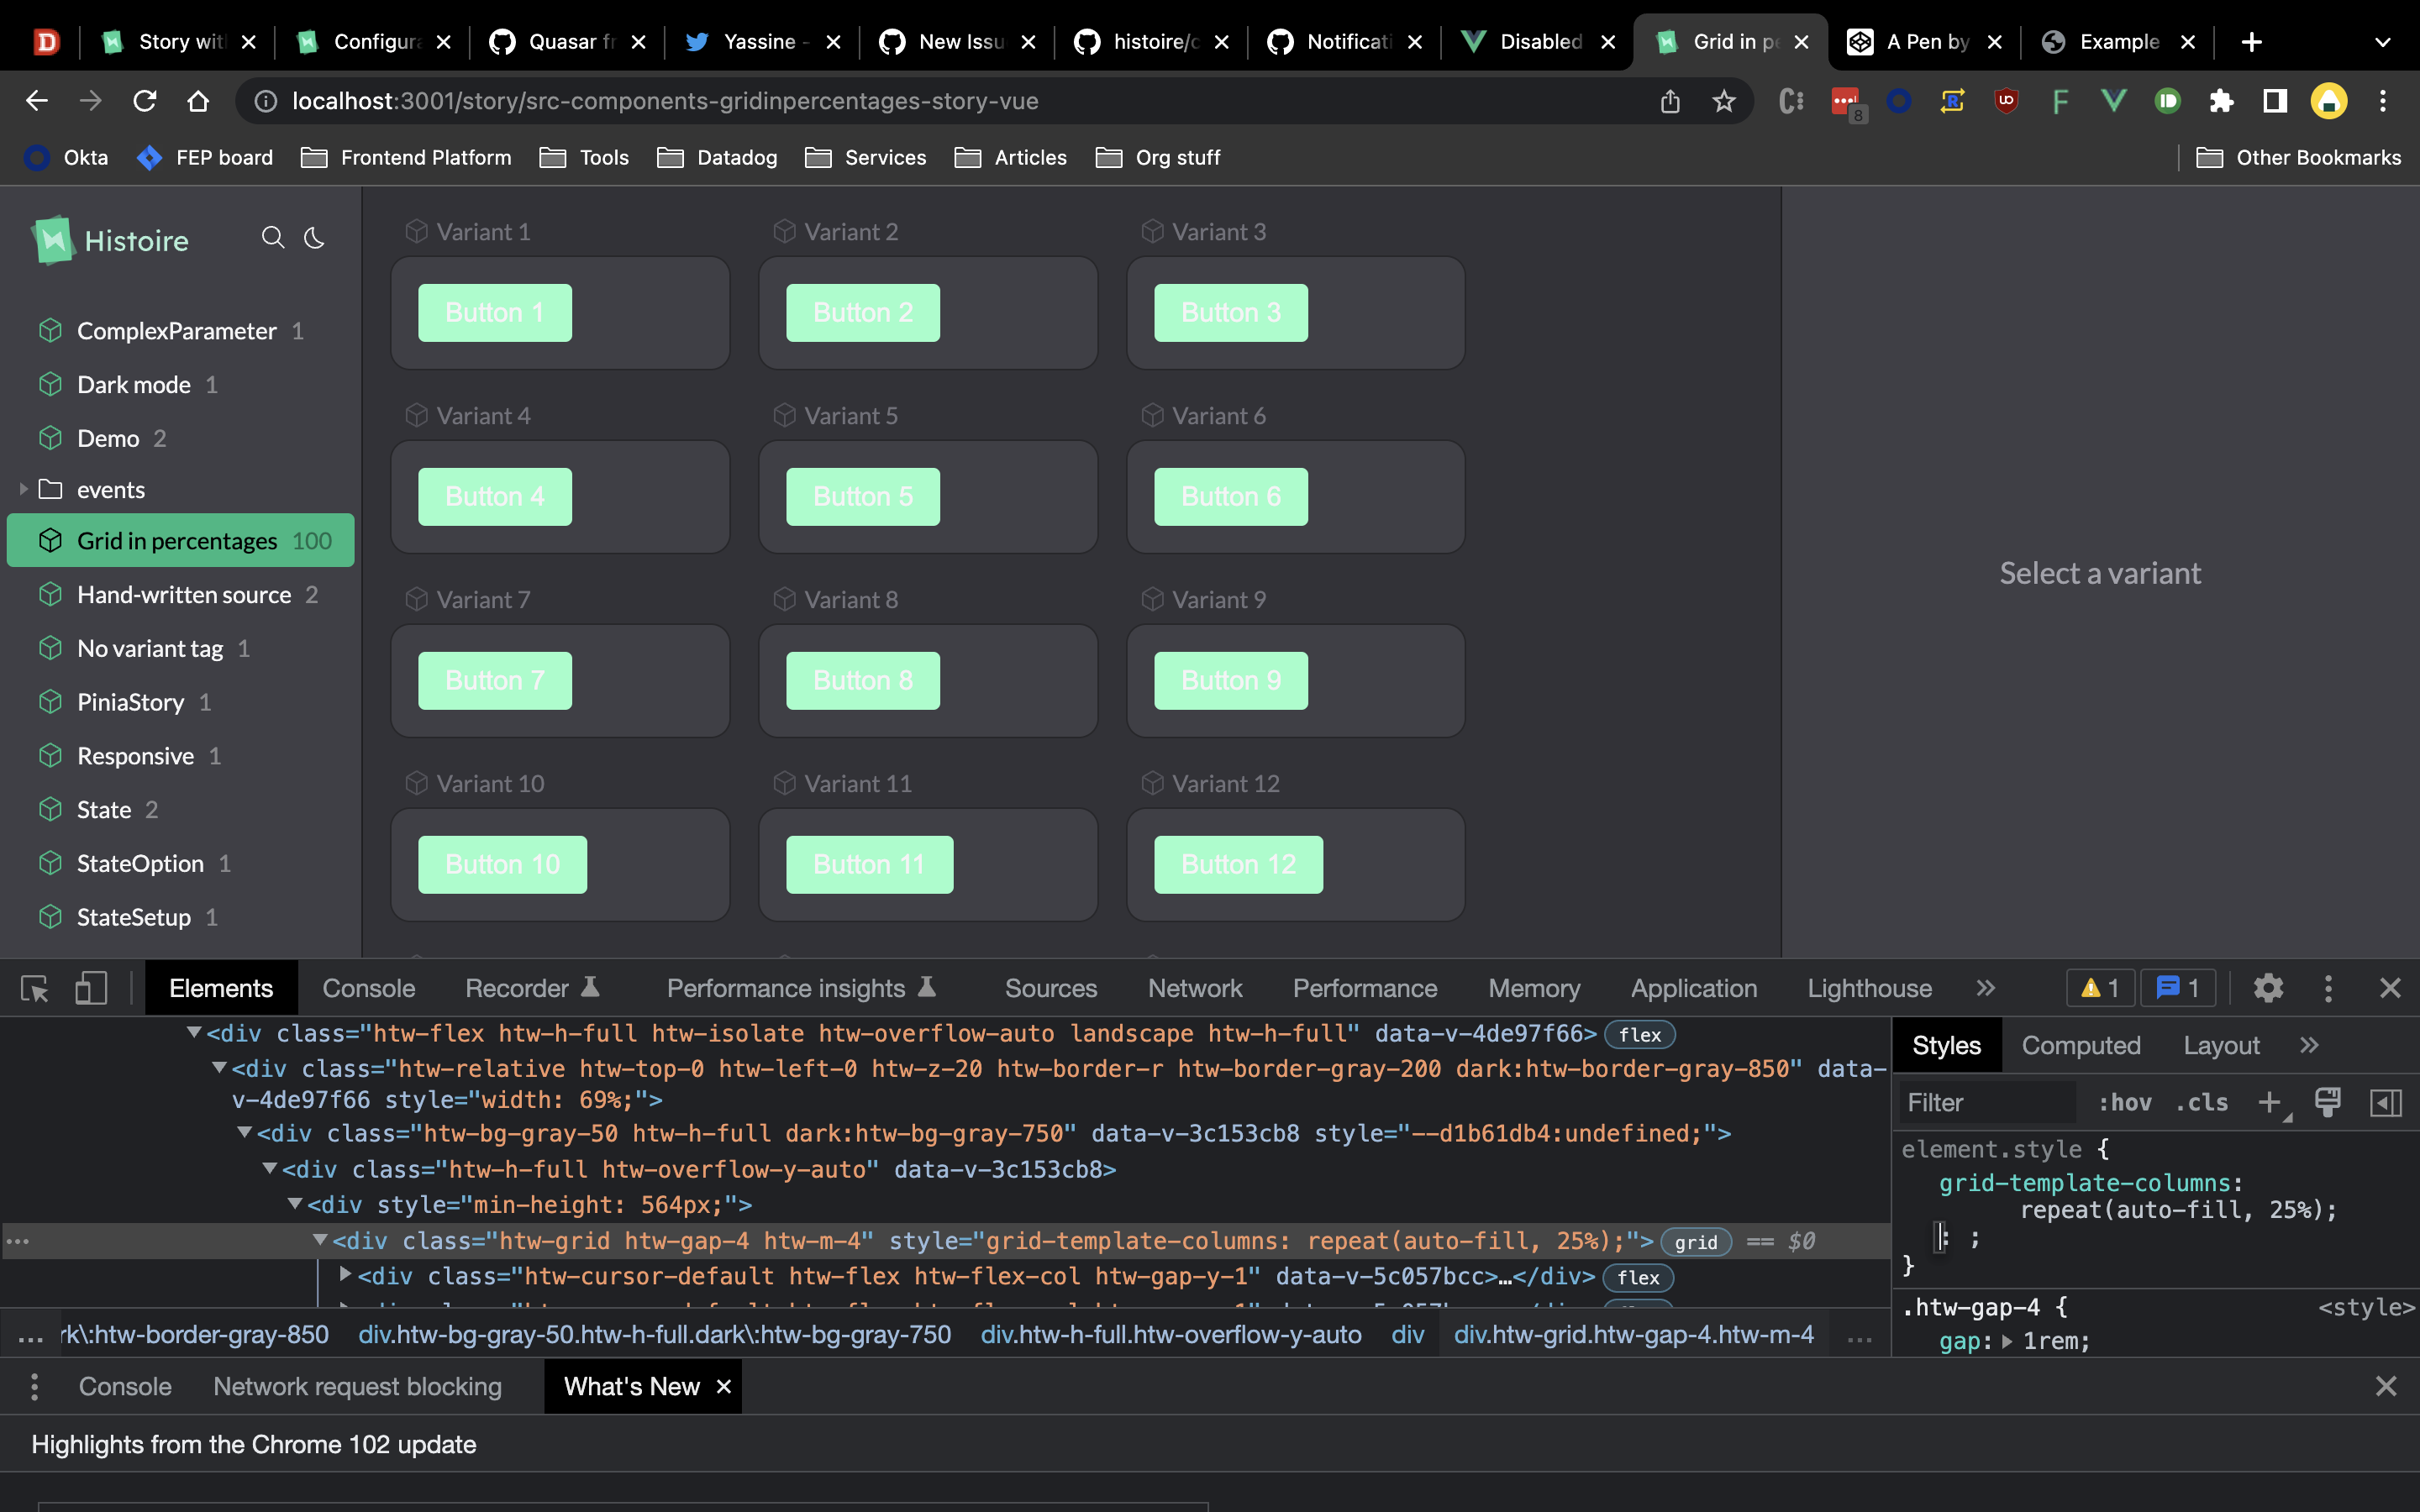This screenshot has width=2420, height=1512.
Task: Click Button 5 in Variant 5
Action: pyautogui.click(x=863, y=497)
